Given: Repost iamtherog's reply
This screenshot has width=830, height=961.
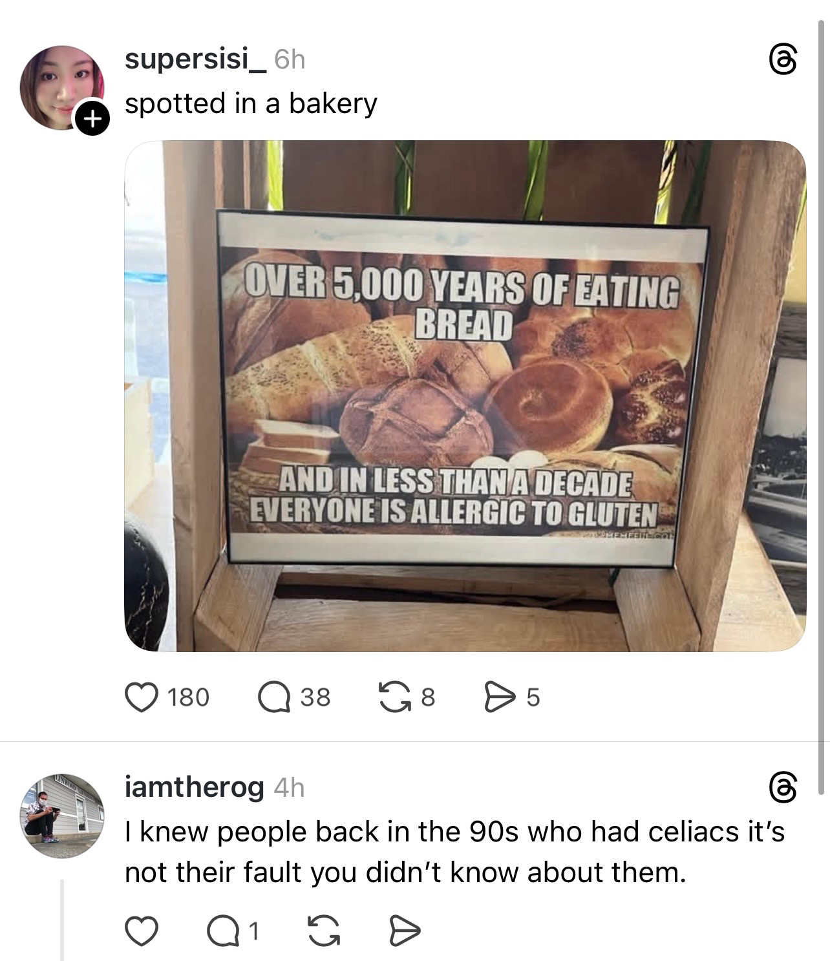Looking at the screenshot, I should [317, 931].
